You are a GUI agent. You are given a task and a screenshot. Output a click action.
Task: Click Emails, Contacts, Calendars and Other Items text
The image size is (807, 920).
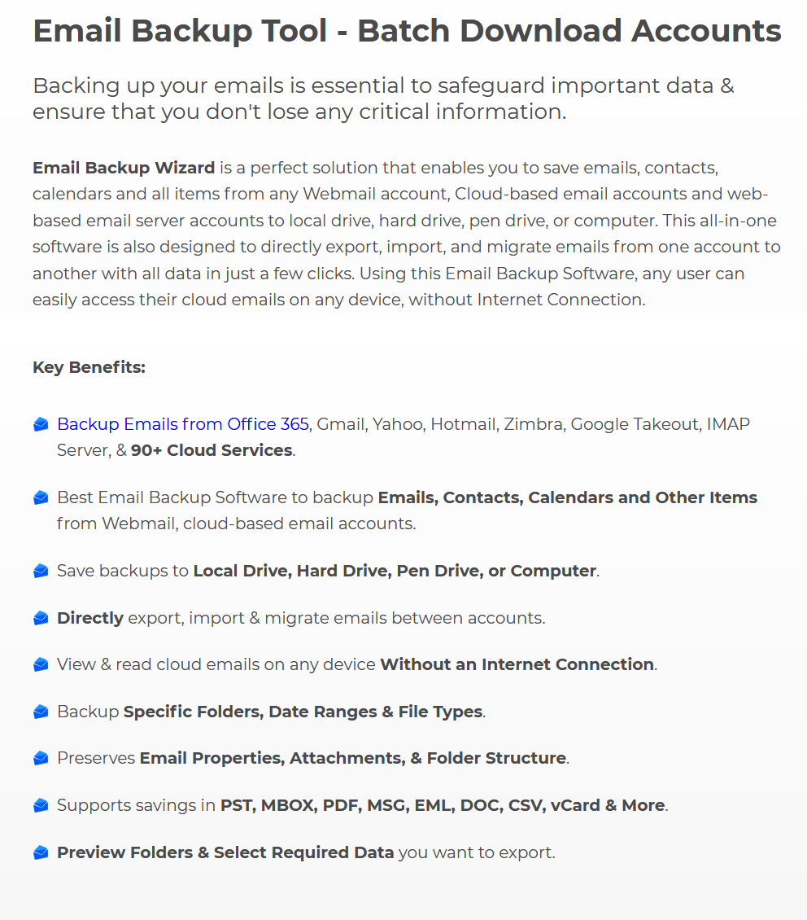coord(567,497)
